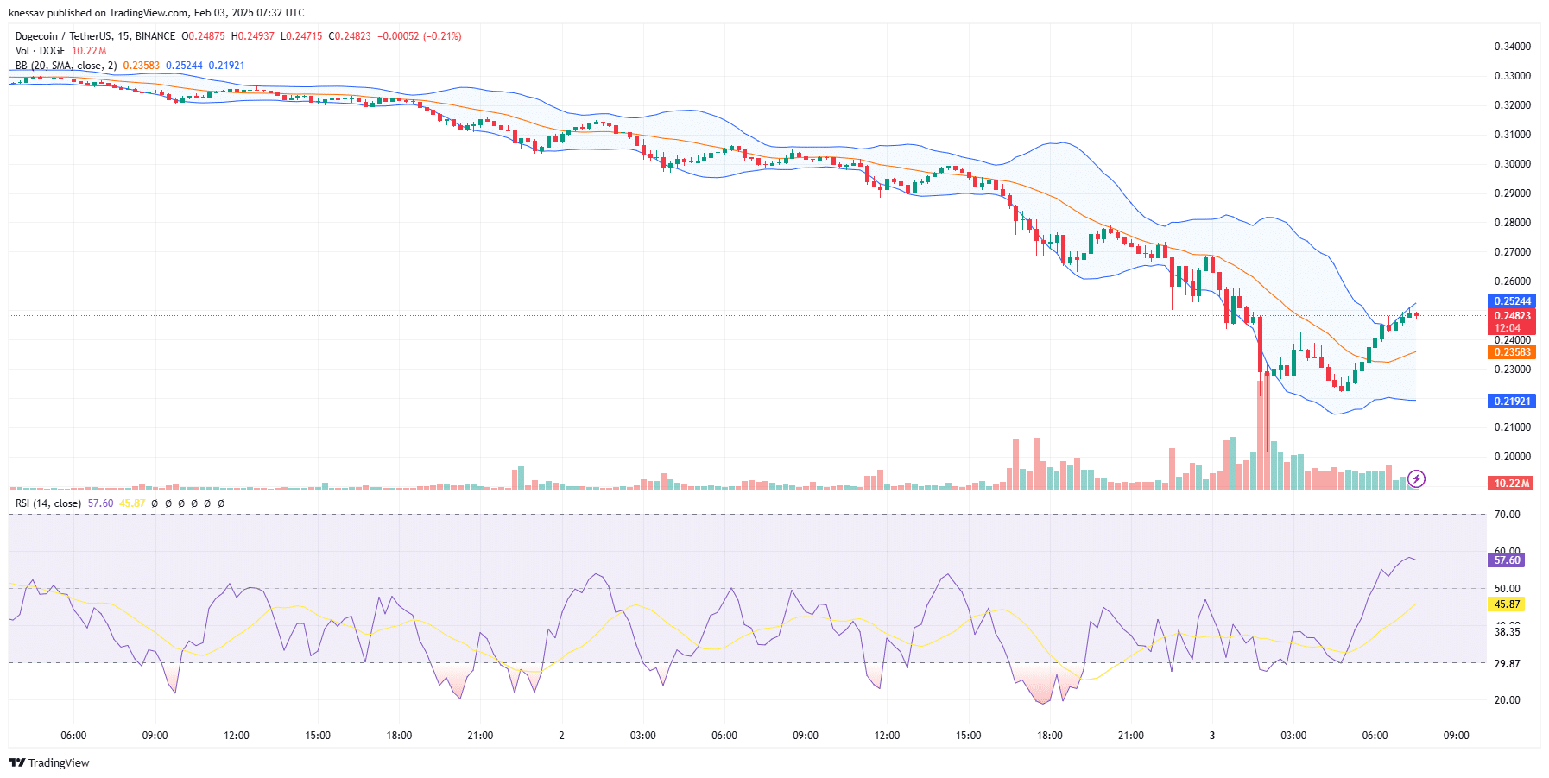Click the 10.22M volume value in legend

point(89,51)
